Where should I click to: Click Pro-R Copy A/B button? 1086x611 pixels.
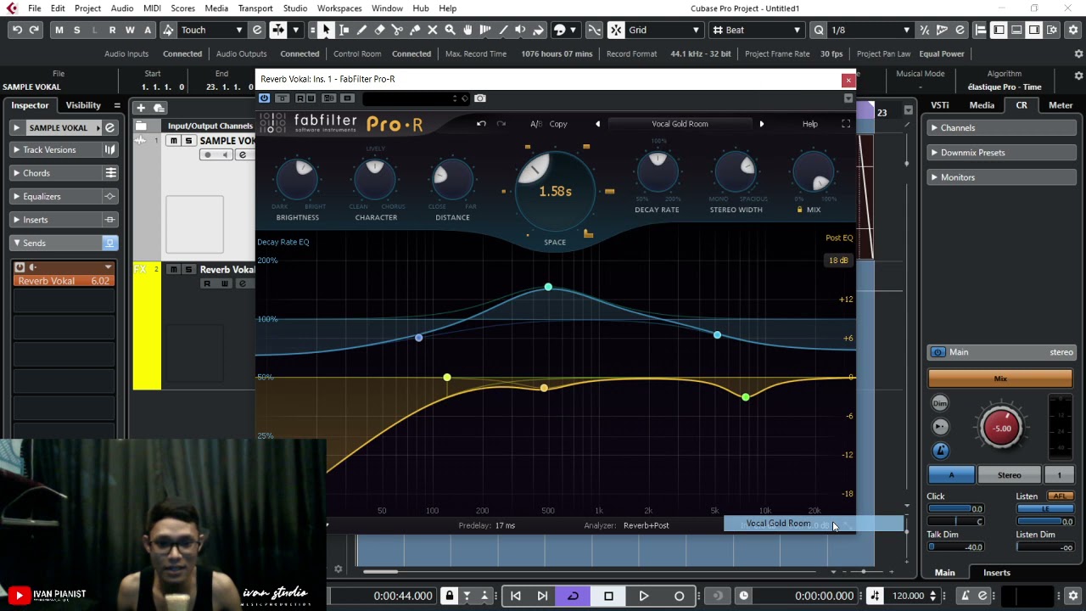(558, 124)
